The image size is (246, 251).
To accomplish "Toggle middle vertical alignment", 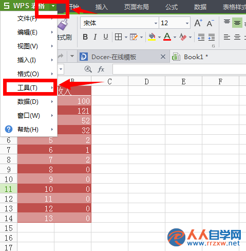I will tap(237, 23).
